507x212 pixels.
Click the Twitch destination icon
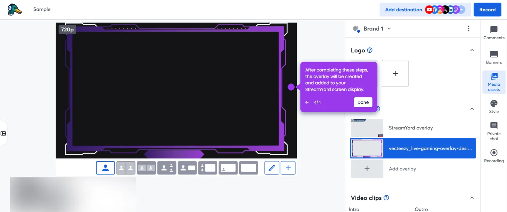456,10
